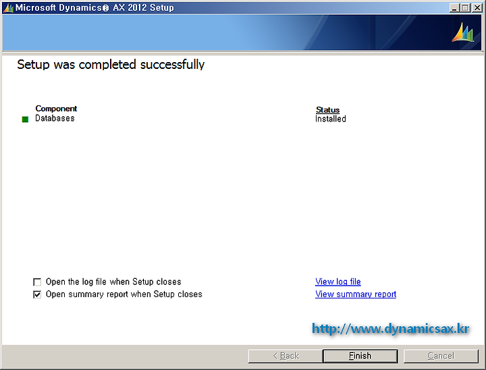This screenshot has height=370, width=486.
Task: Click the disabled Cancel button
Action: (441, 356)
